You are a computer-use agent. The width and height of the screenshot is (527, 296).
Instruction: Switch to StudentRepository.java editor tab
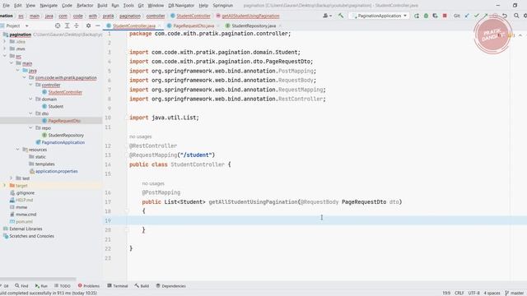[253, 25]
